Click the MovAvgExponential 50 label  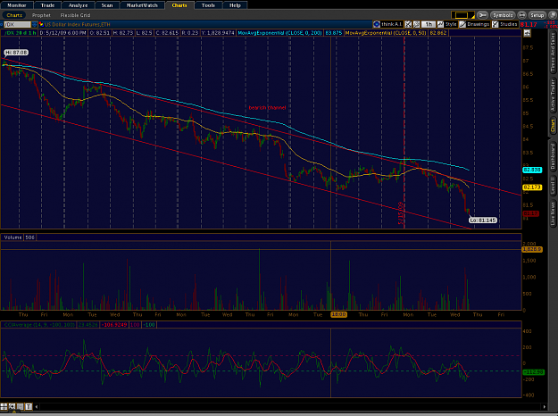click(x=386, y=33)
